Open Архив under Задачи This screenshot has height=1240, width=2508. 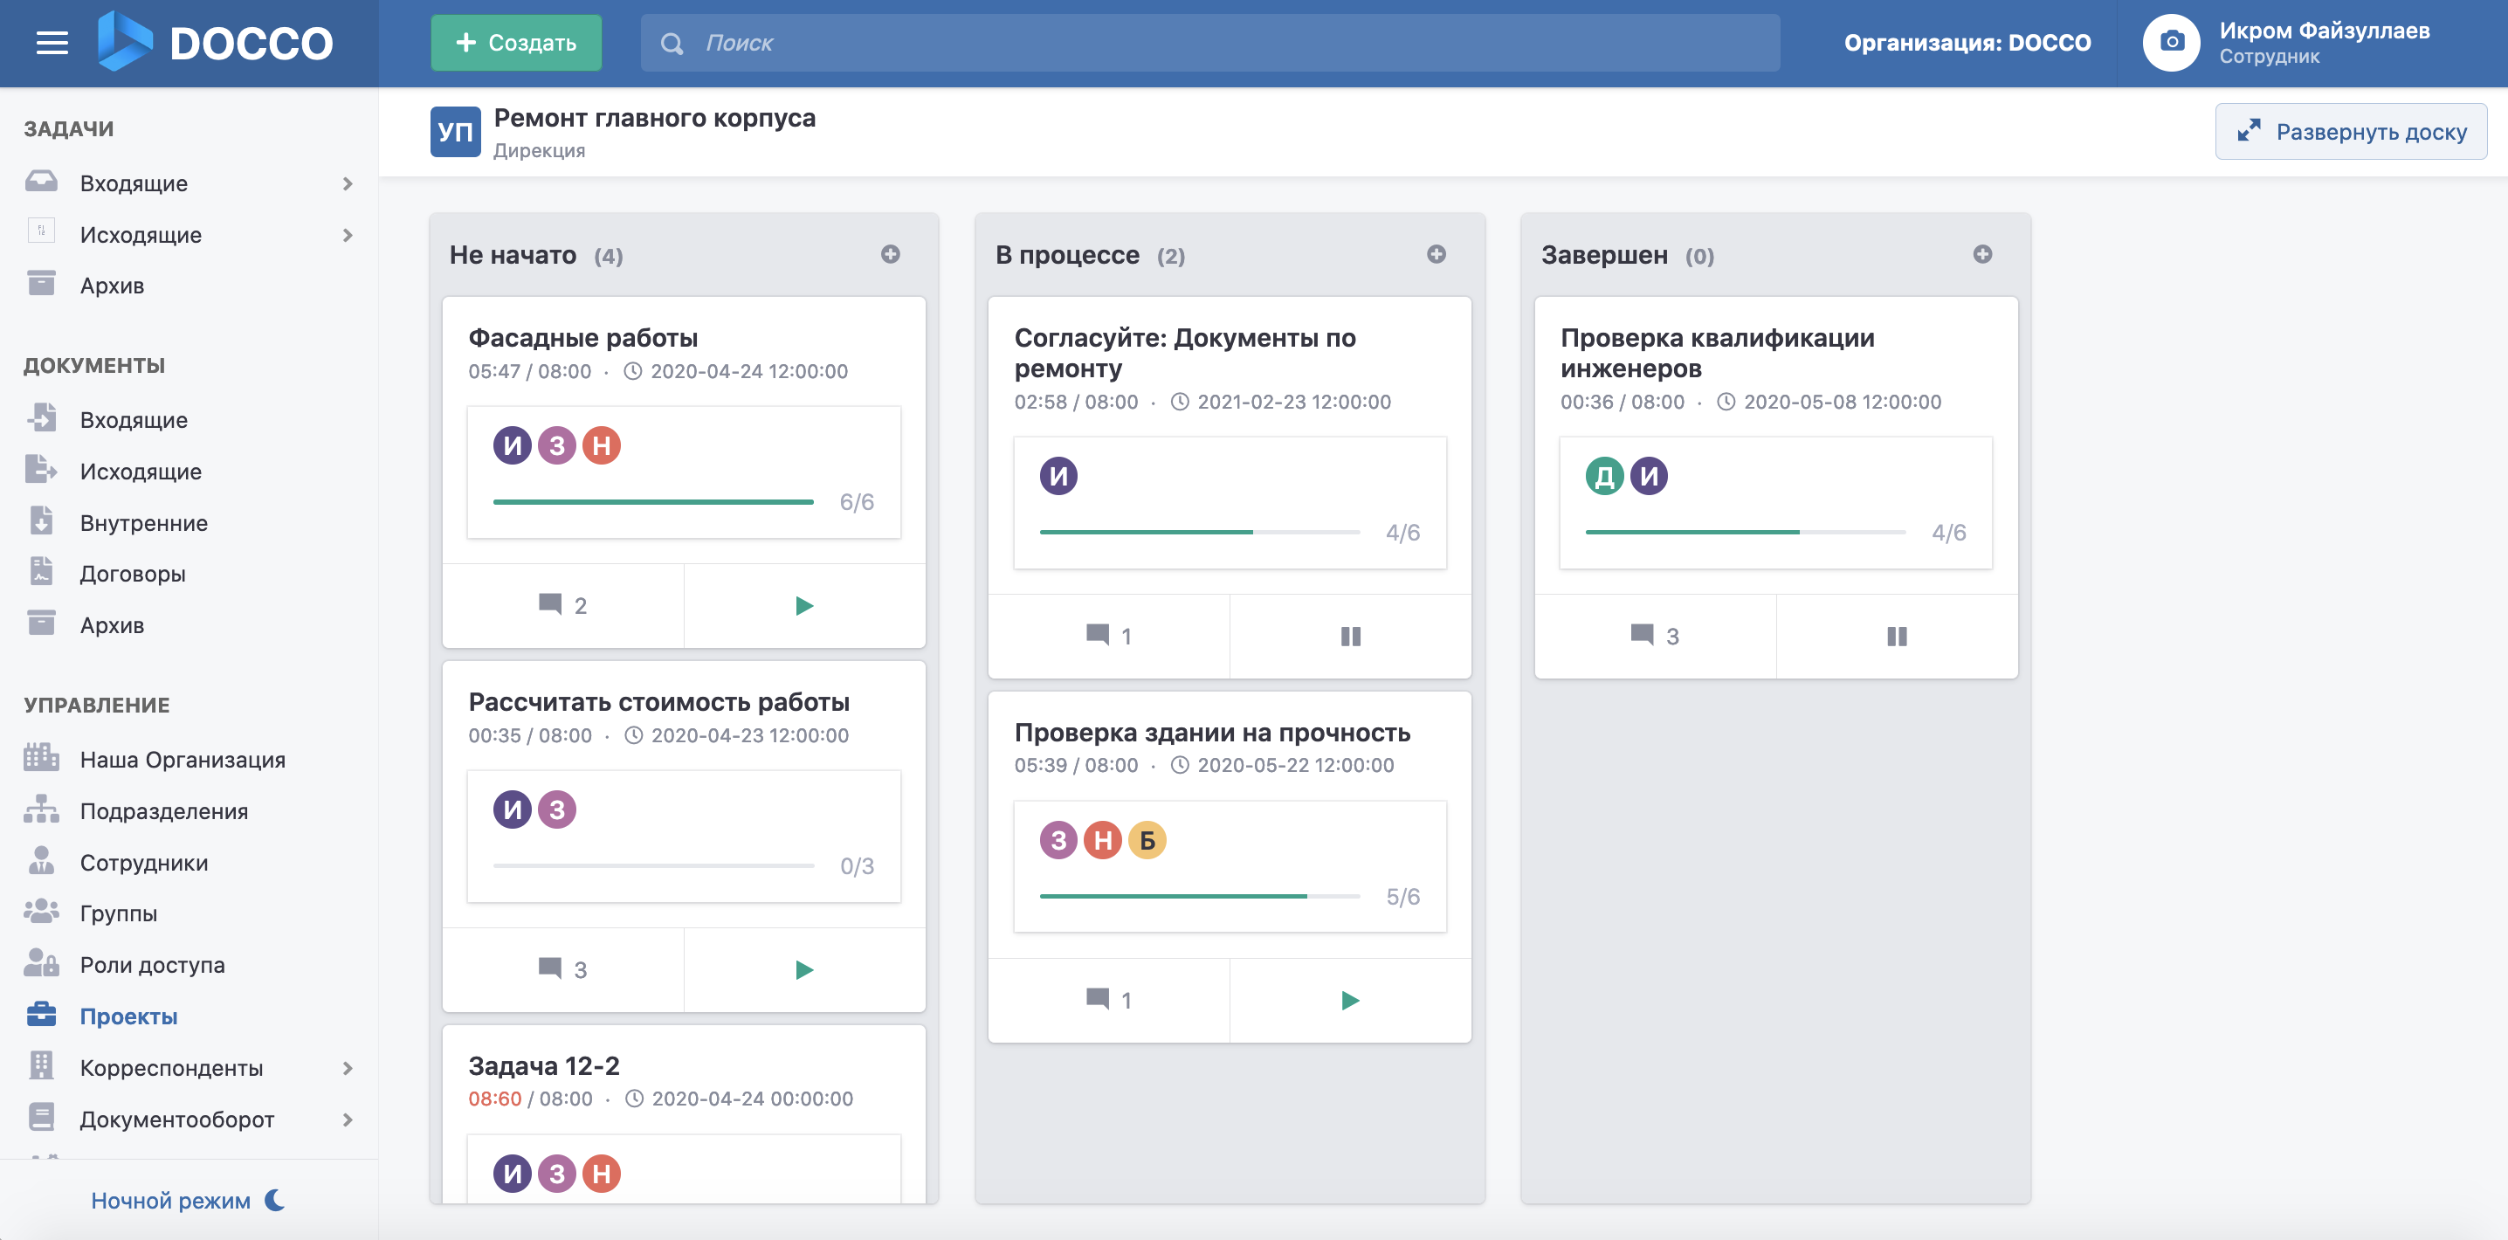tap(112, 286)
